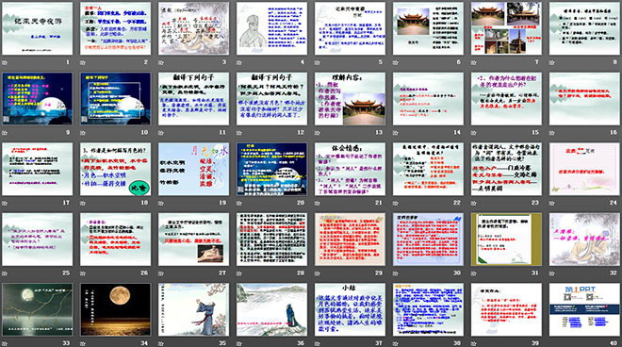Click animation star icon under slide 3
This screenshot has width=622, height=347.
(161, 62)
